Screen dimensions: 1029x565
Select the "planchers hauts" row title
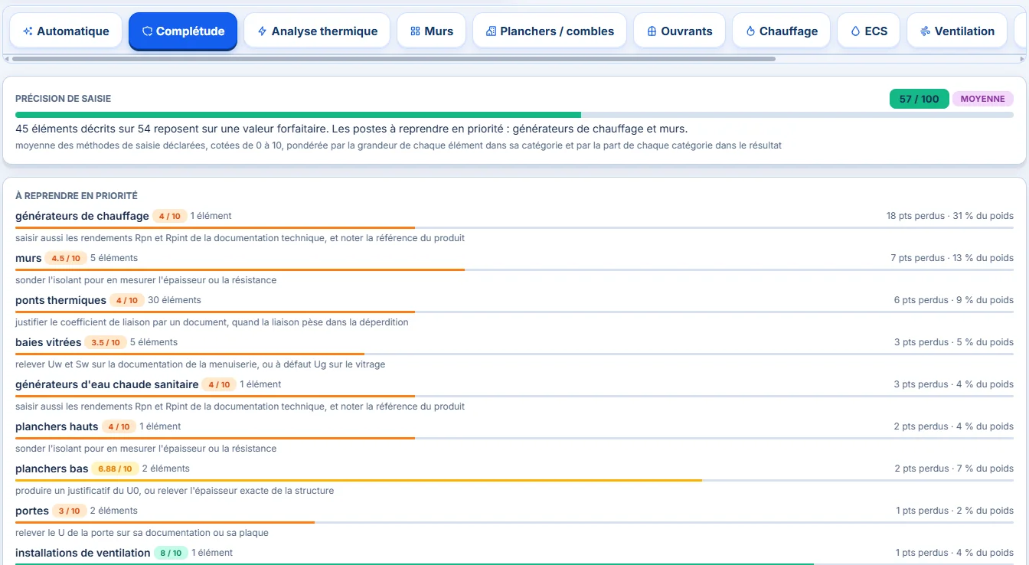coord(57,426)
